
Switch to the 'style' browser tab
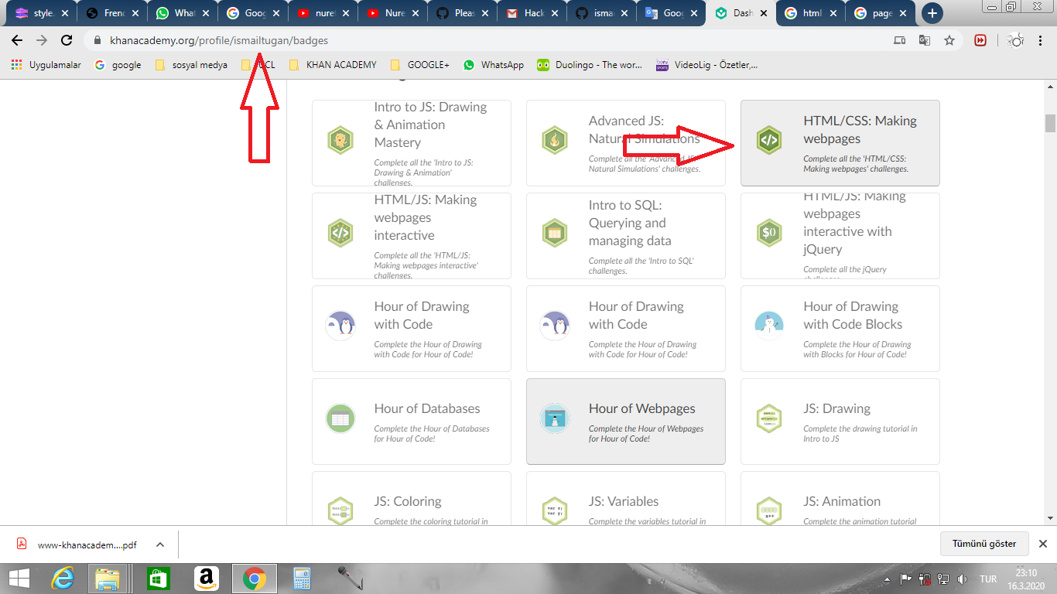pos(43,13)
